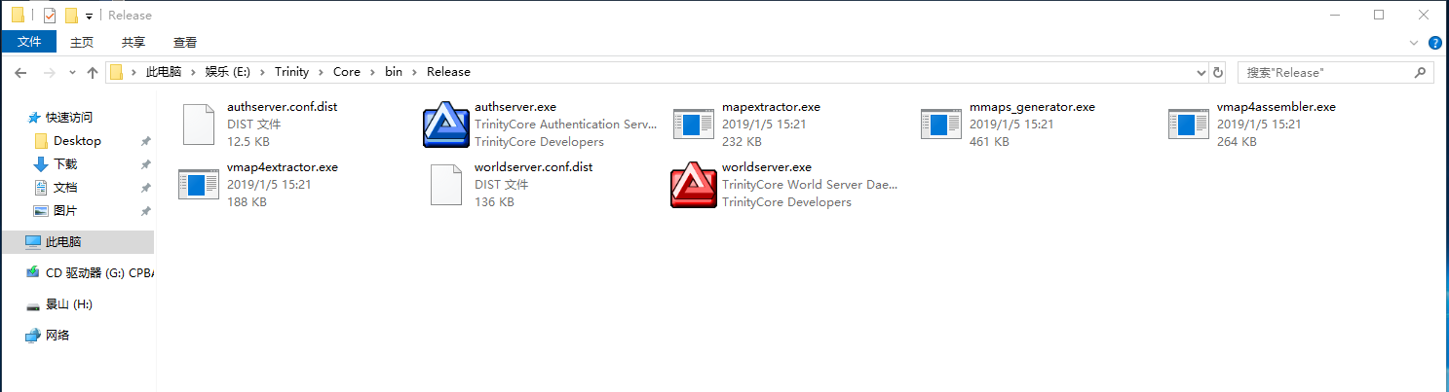Click 此电脑 in the address breadcrumb

[164, 72]
